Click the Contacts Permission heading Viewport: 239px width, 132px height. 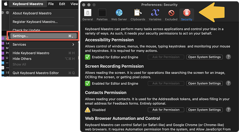click(x=106, y=93)
